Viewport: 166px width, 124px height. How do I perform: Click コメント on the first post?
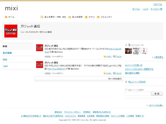pos(119,57)
